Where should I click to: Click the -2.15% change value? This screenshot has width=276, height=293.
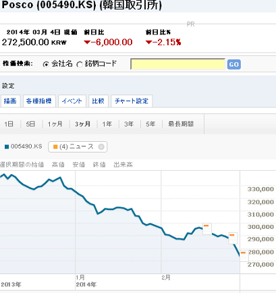[x=163, y=43]
